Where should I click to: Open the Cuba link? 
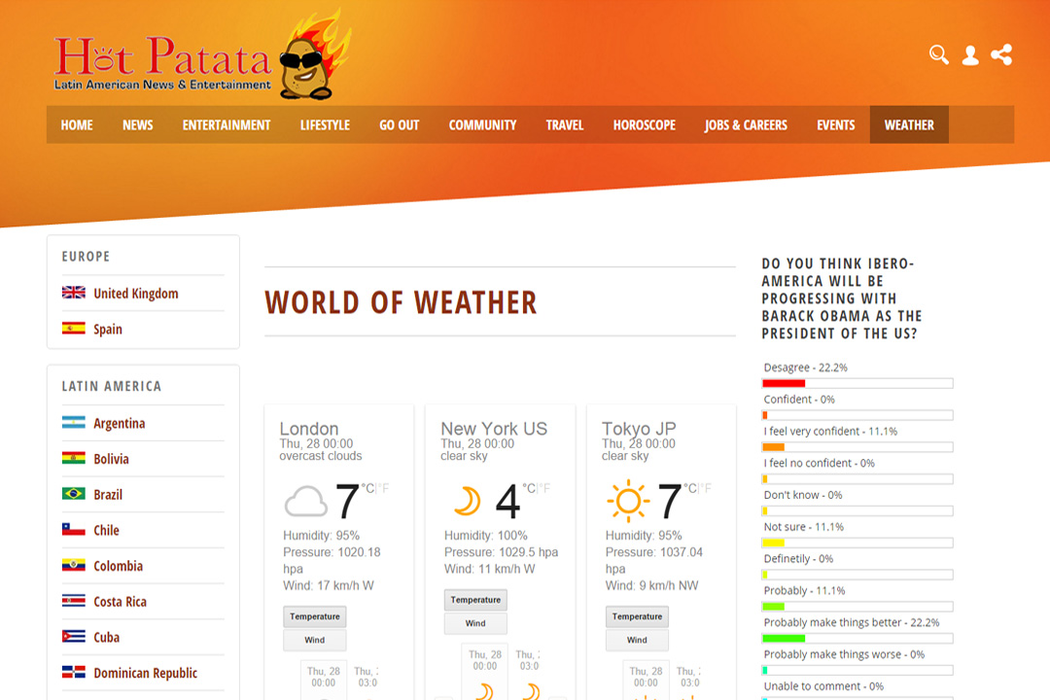(x=107, y=637)
